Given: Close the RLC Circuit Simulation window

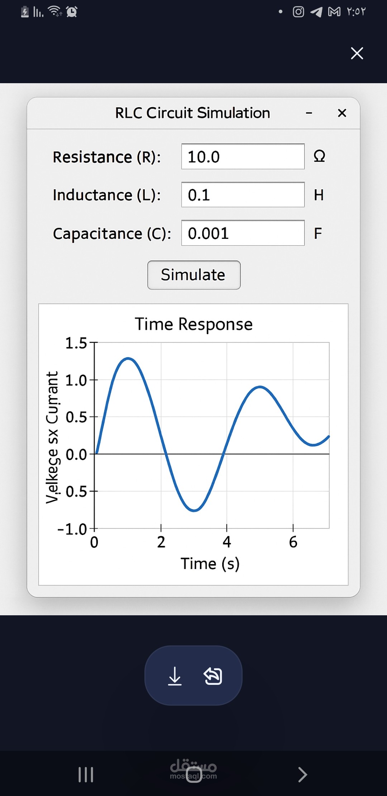Looking at the screenshot, I should [342, 113].
